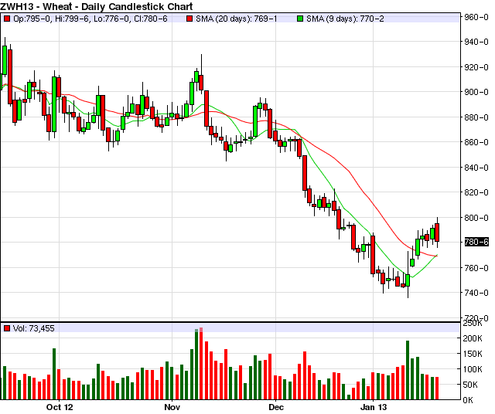The image size is (495, 414).
Task: Click the highlighted 780-6 last price marker
Action: coord(476,243)
